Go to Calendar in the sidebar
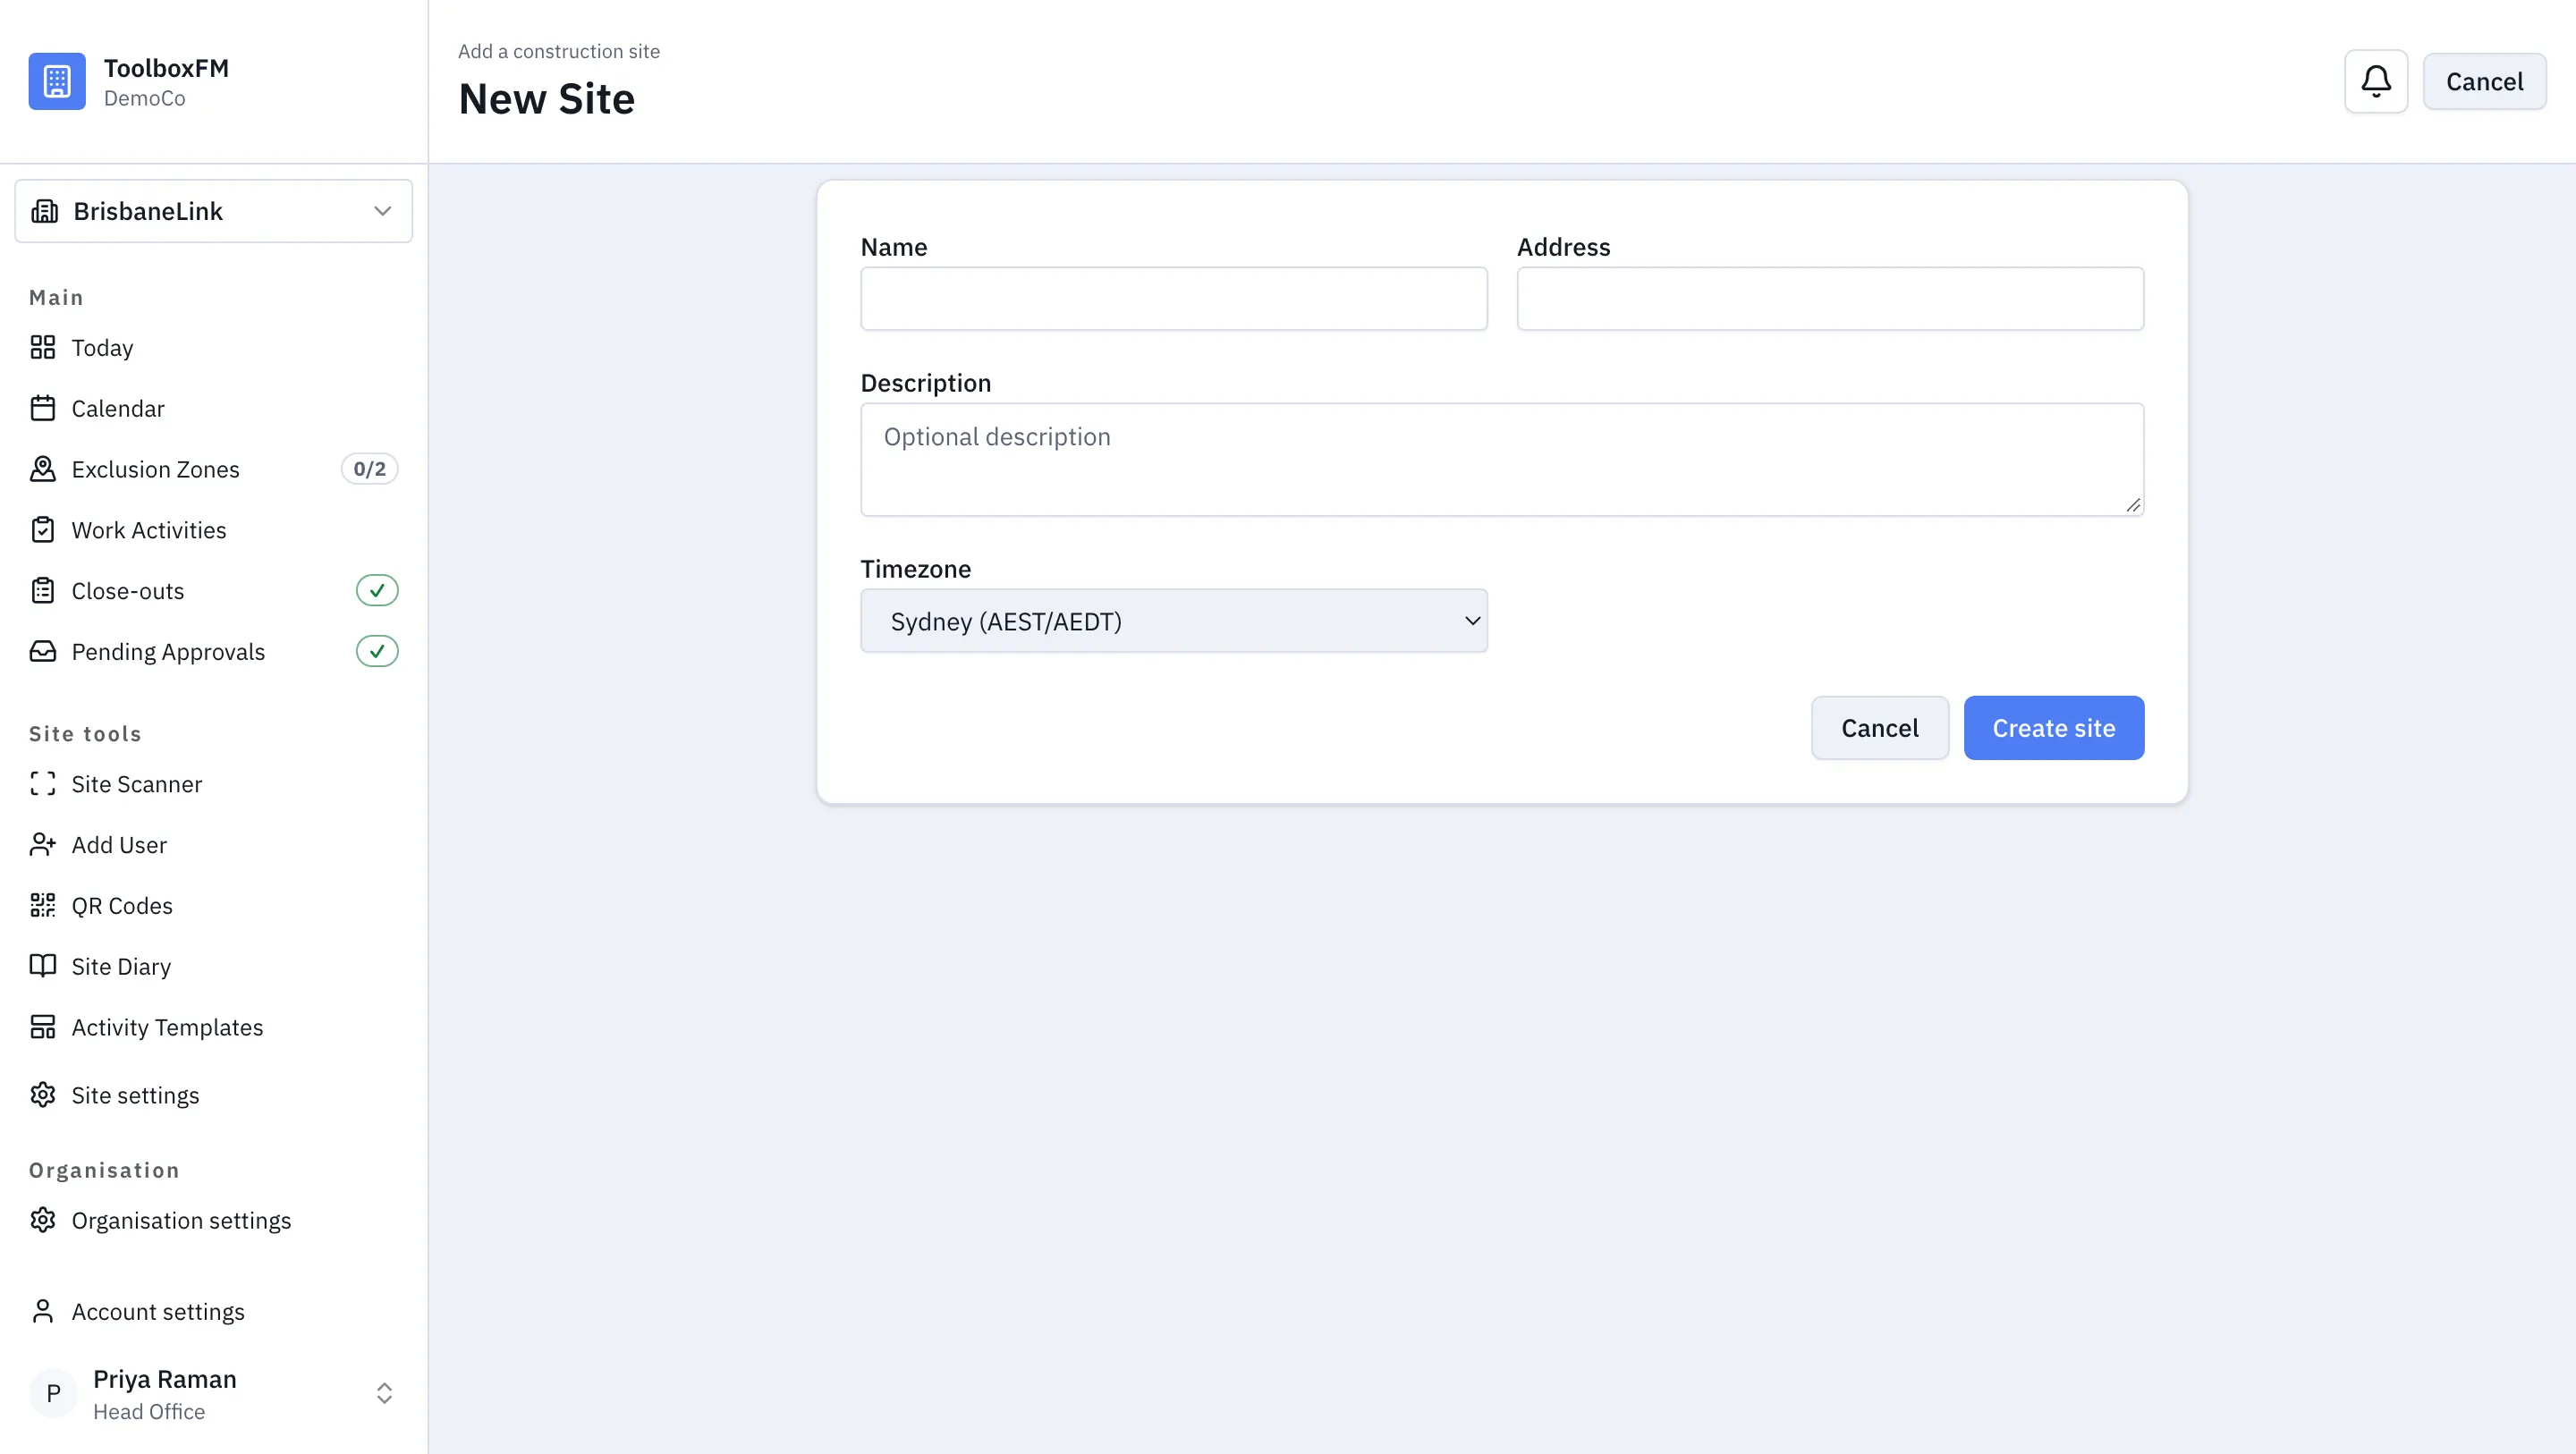This screenshot has height=1454, width=2576. 214,408
